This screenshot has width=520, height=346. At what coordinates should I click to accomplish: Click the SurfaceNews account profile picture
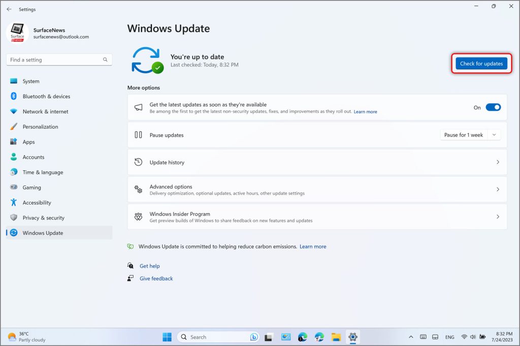coord(17,33)
